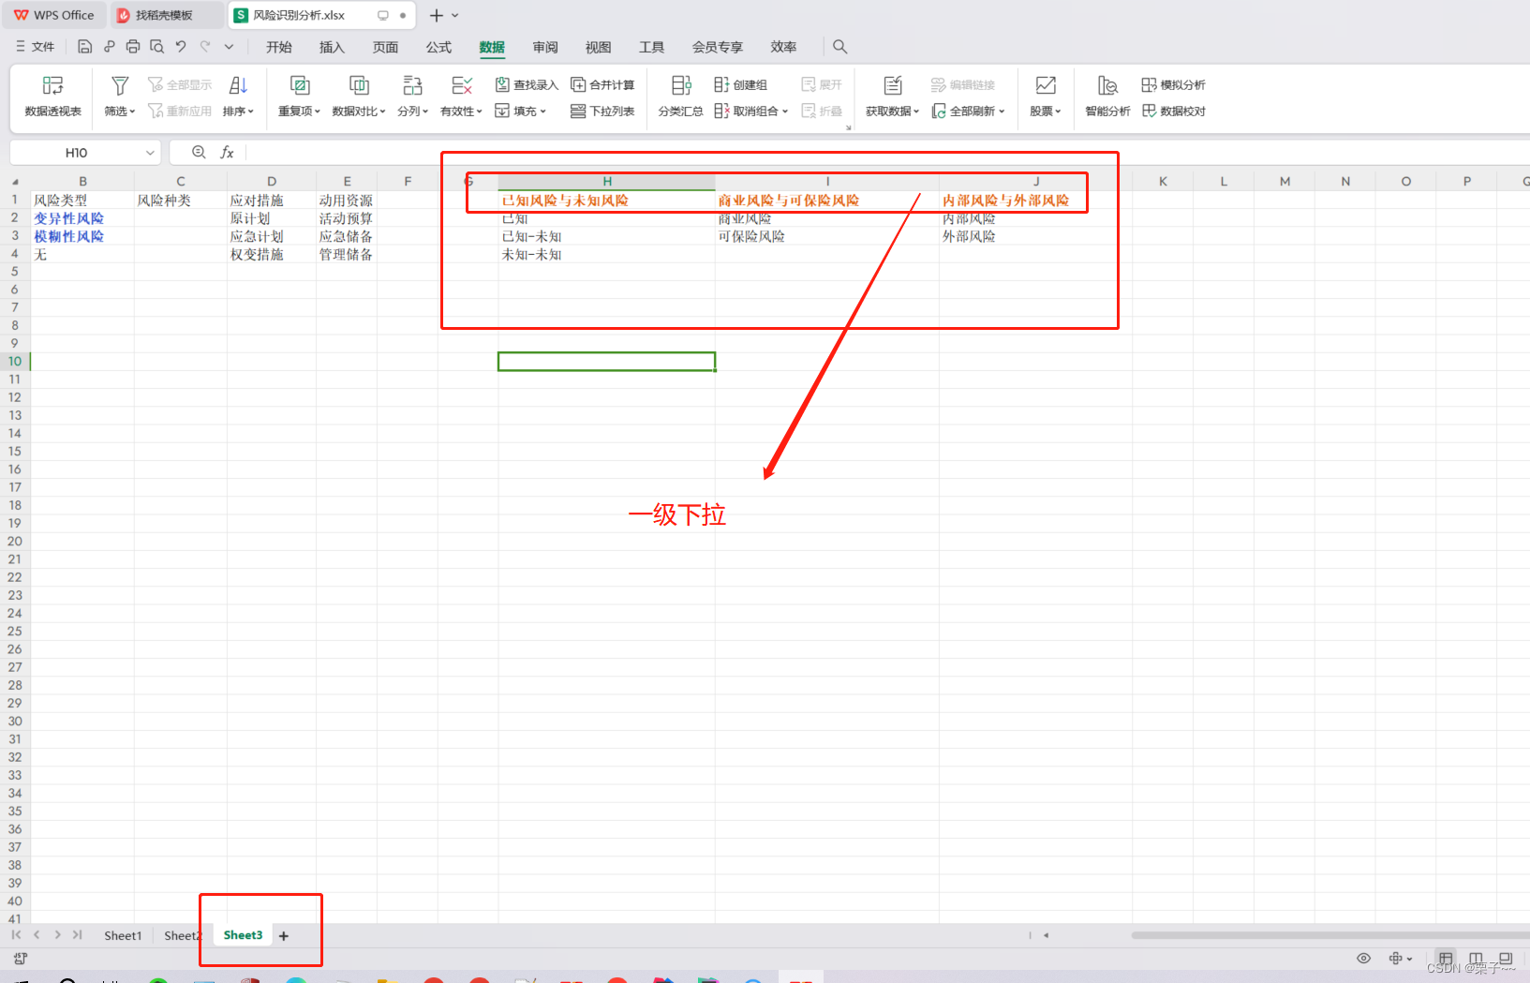Click the Save icon in quick toolbar
Screen dimensions: 1530x983
[85, 46]
